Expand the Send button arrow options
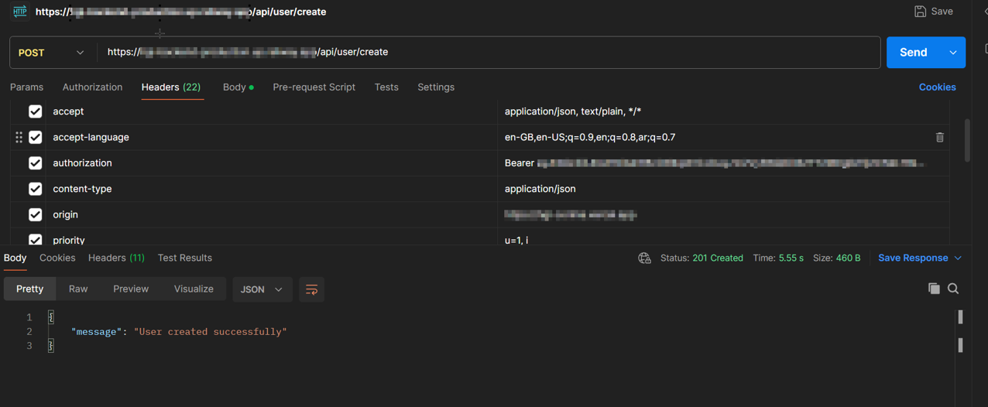988x407 pixels. (x=952, y=53)
